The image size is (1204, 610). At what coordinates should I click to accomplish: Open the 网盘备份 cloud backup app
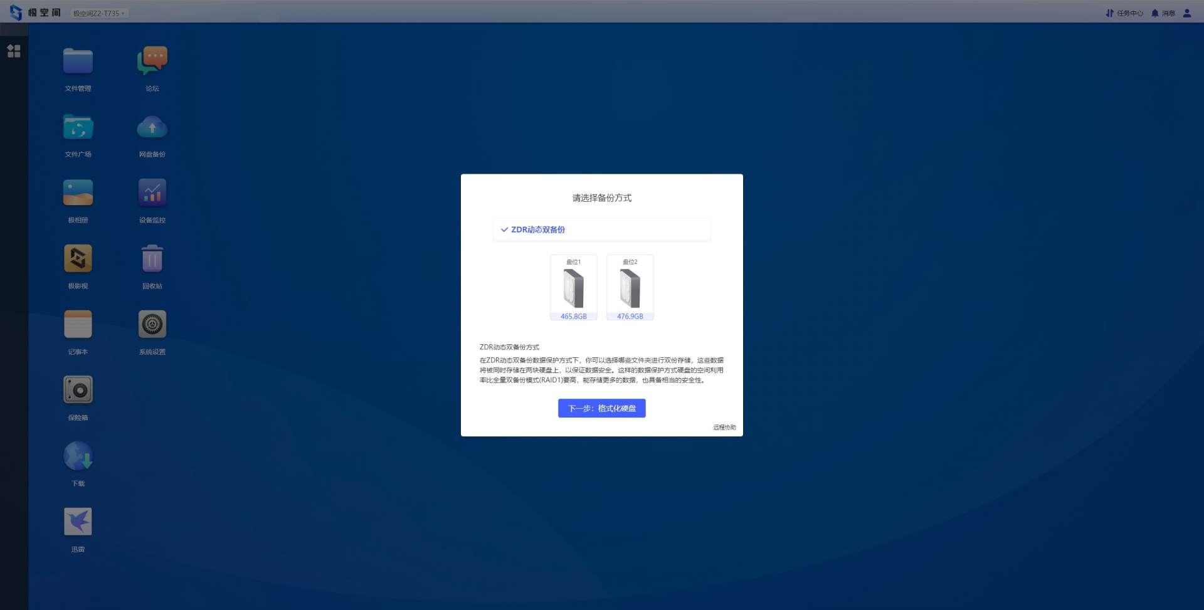(152, 127)
